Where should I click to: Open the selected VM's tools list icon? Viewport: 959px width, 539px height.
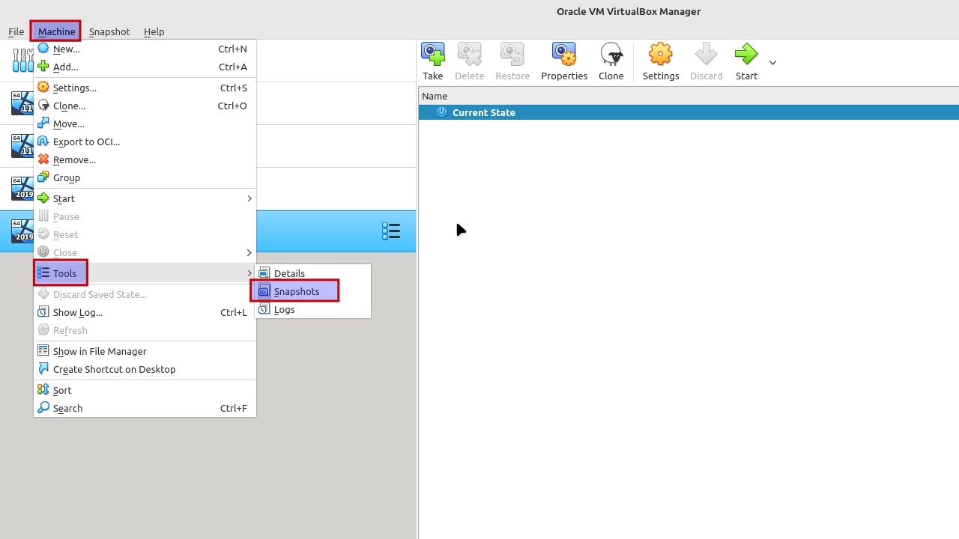pyautogui.click(x=391, y=231)
